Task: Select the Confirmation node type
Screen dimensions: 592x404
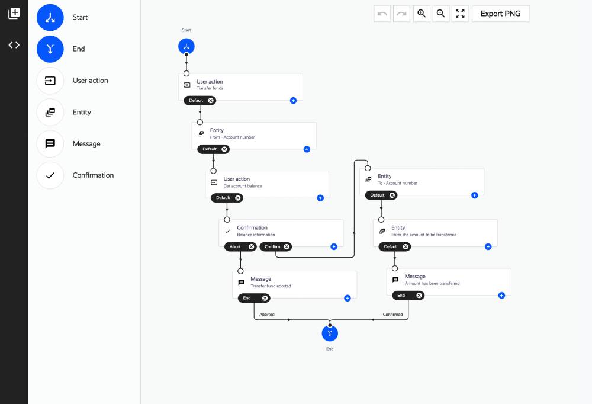Action: coord(50,175)
